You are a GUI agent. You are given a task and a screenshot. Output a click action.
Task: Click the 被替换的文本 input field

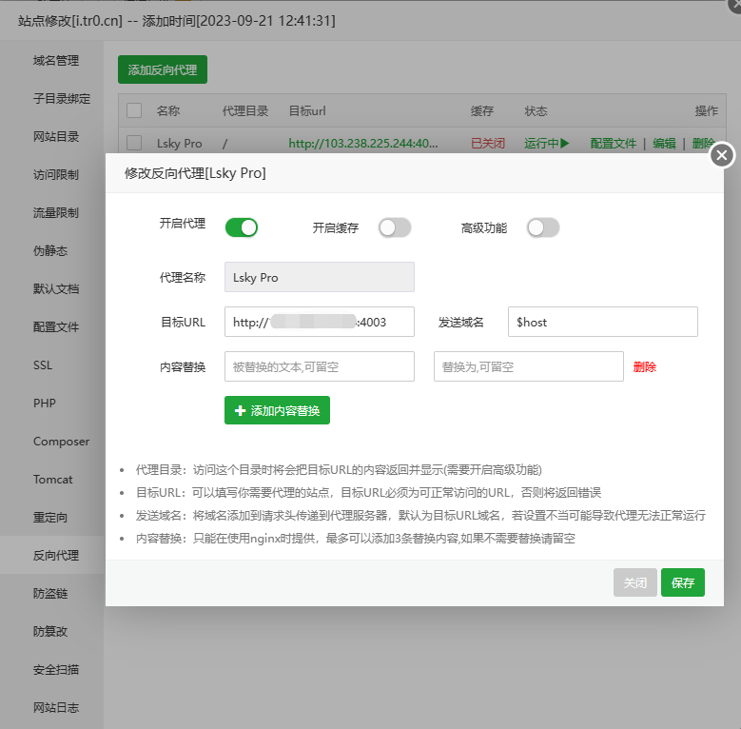coord(320,366)
